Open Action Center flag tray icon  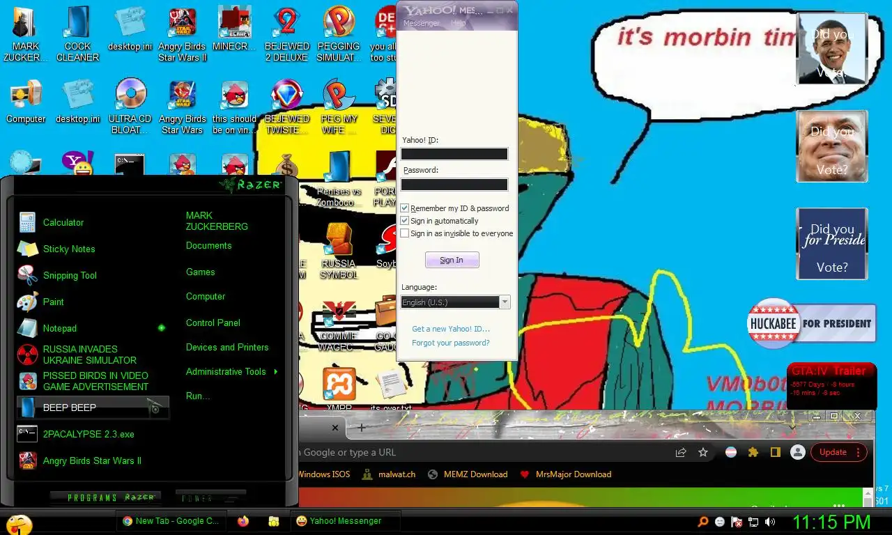(x=737, y=521)
